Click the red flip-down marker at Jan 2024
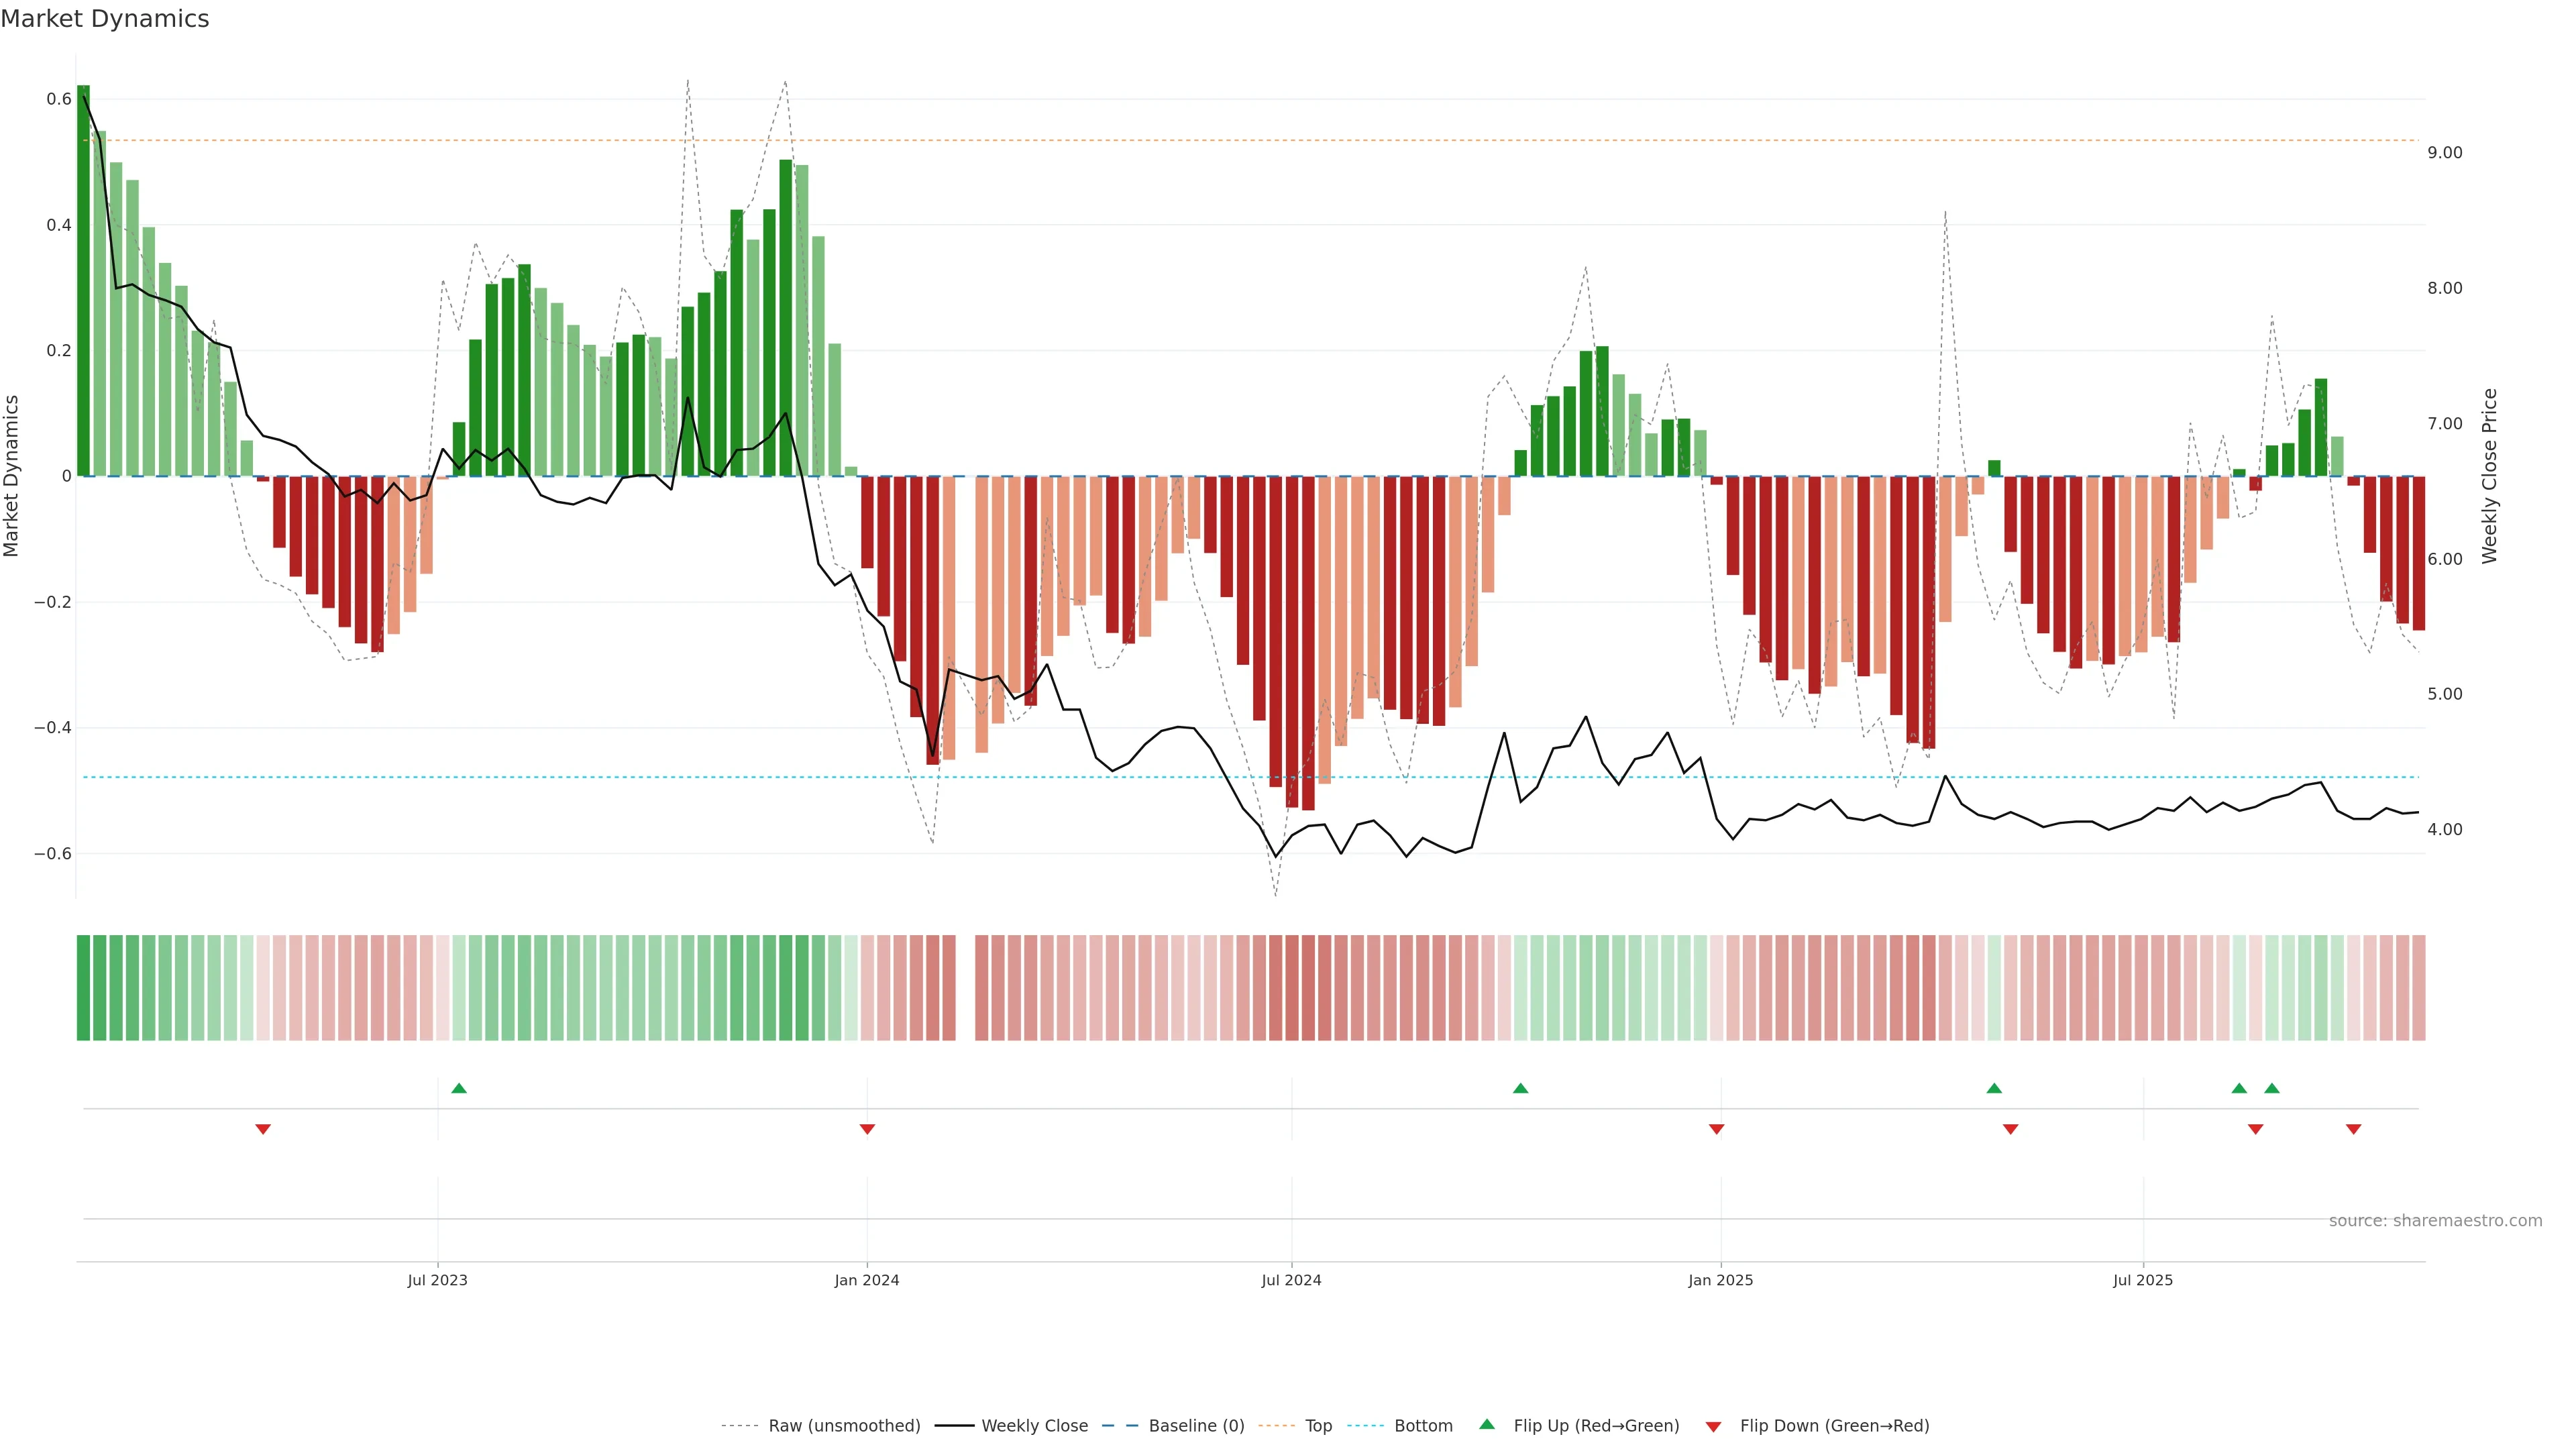Screen dimensions: 2576x1449 click(x=867, y=1129)
